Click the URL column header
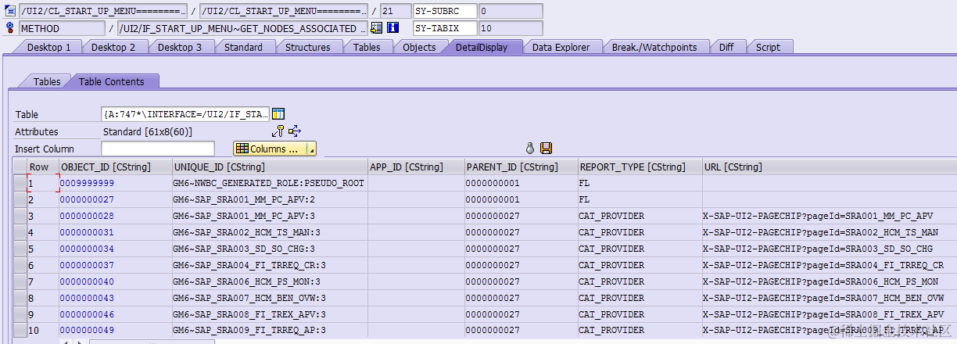 pyautogui.click(x=829, y=167)
